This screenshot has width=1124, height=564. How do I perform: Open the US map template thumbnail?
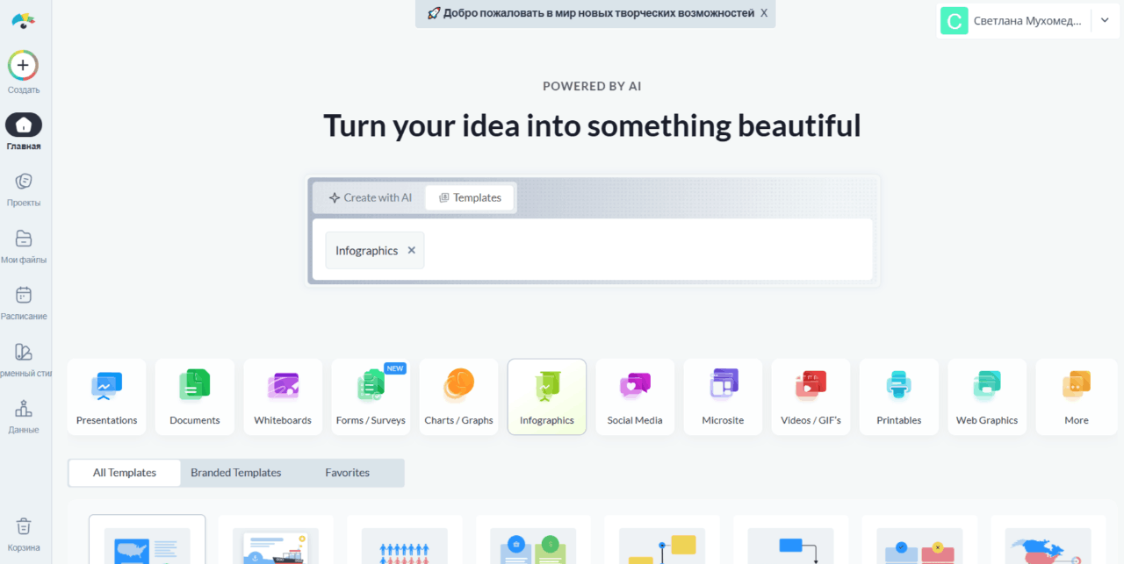point(148,540)
